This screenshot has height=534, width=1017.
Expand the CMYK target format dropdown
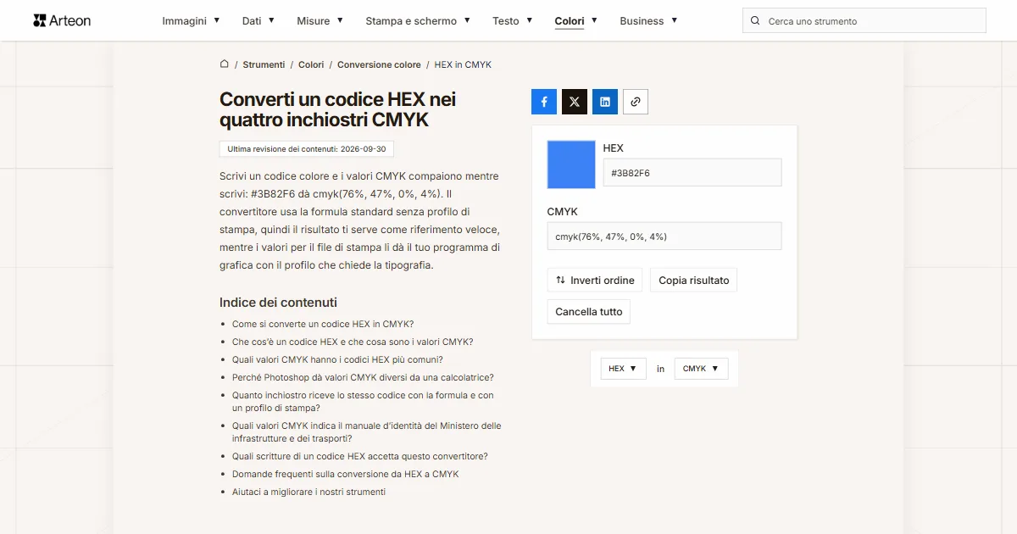(701, 369)
